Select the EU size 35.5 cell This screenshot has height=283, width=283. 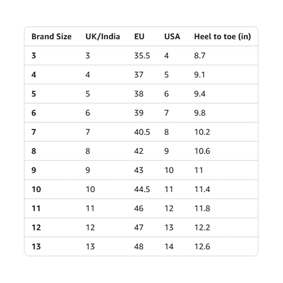click(x=142, y=56)
